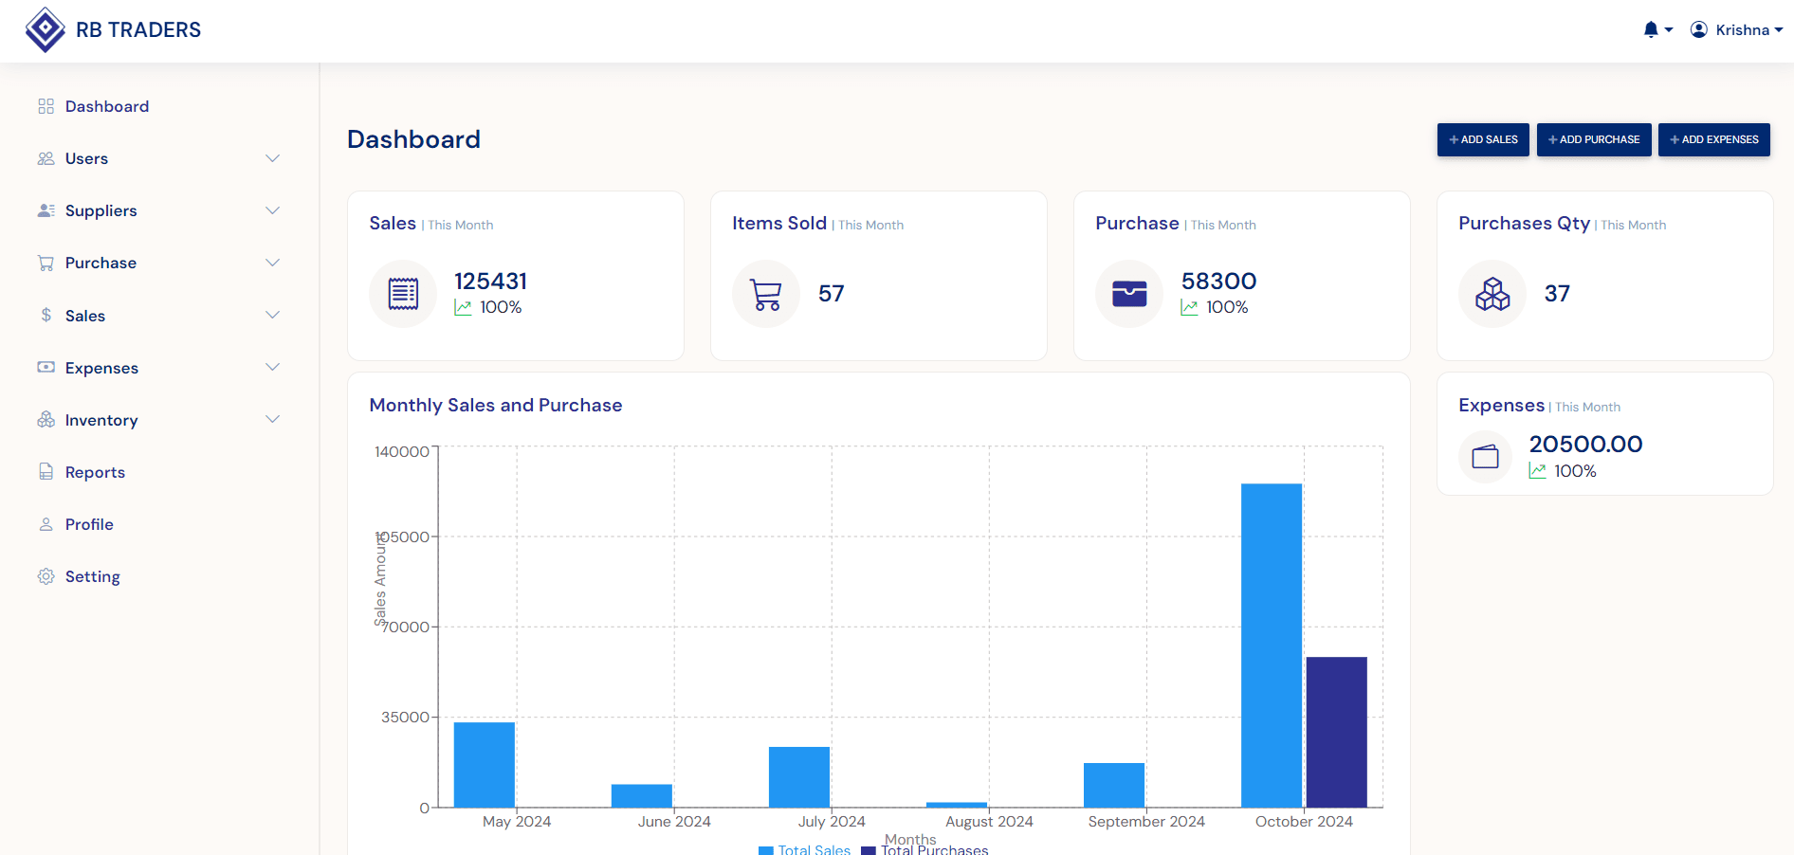Screen dimensions: 1794x855
Task: Click the RB TRADERS brand name
Action: tap(138, 30)
